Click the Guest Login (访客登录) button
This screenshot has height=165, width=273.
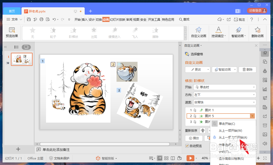pyautogui.click(x=257, y=11)
